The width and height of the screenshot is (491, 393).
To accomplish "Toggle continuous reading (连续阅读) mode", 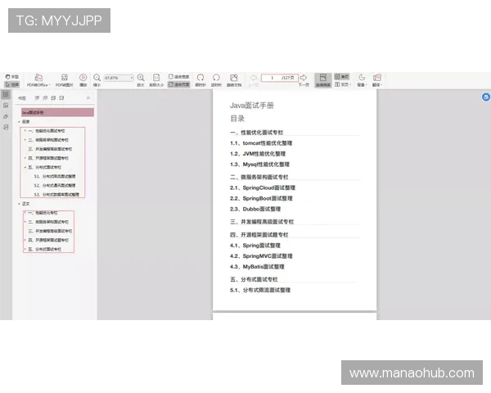I will tap(323, 80).
